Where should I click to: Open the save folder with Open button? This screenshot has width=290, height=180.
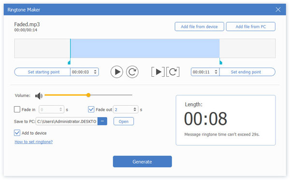[x=124, y=121]
